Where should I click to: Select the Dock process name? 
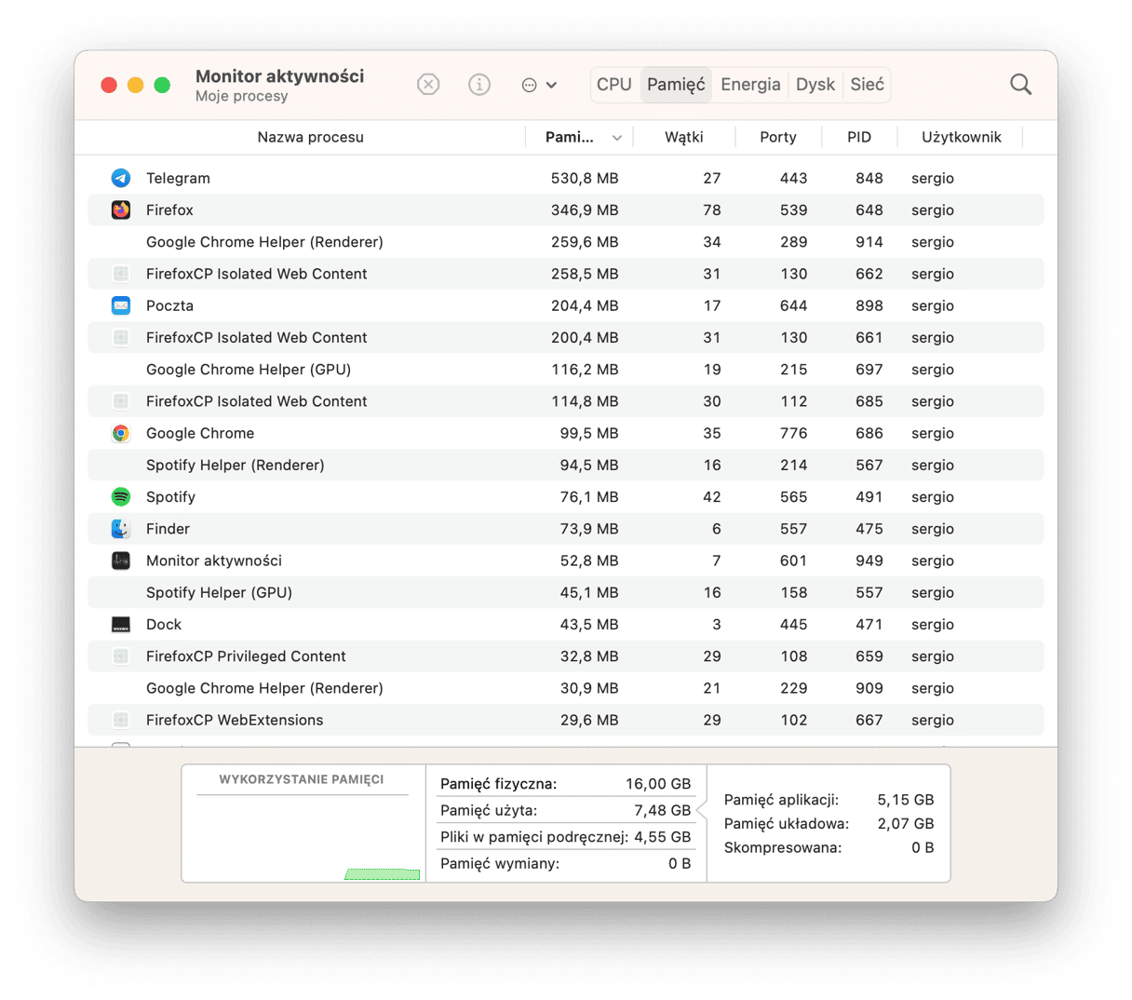[x=164, y=624]
